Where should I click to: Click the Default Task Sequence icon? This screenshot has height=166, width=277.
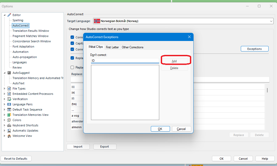(x=9, y=110)
